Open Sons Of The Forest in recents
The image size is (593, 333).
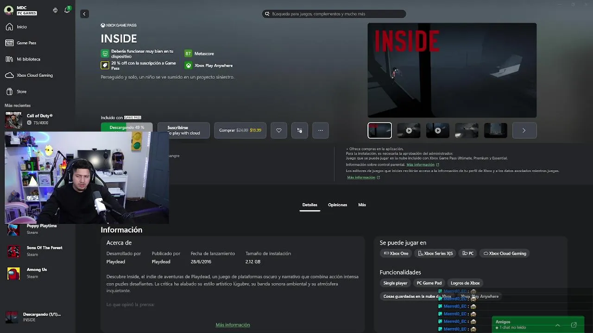click(38, 251)
